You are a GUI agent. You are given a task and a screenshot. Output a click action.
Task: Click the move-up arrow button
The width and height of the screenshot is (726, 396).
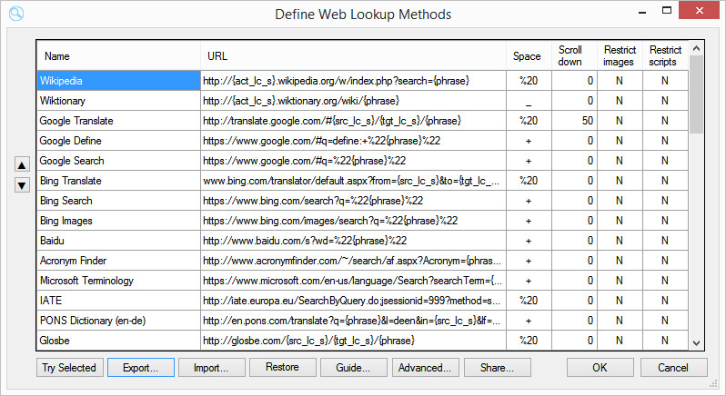22,165
